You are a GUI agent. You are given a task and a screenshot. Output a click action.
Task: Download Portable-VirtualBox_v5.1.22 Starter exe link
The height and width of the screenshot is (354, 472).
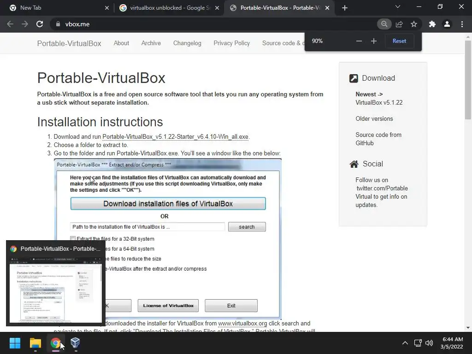176,136
